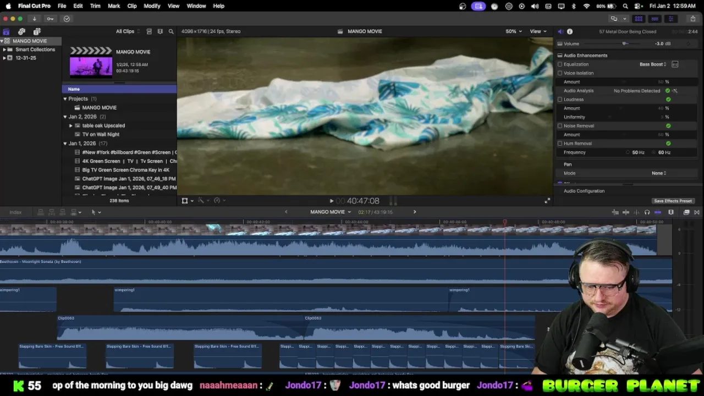Viewport: 704px width, 396px height.
Task: Search the browser with magnifier icon
Action: [x=171, y=31]
